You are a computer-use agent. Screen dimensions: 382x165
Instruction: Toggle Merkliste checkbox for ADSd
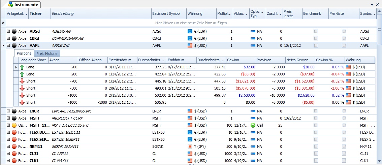click(x=344, y=31)
